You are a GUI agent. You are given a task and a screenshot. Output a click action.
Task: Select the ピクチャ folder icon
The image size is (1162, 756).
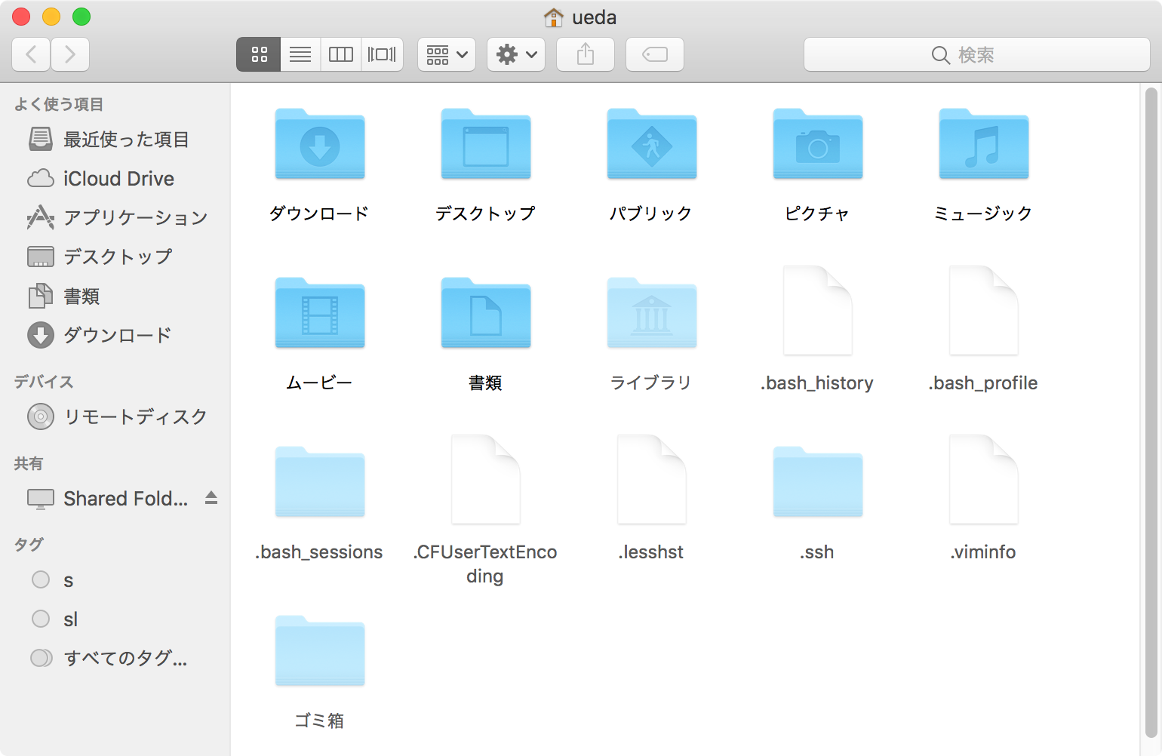(818, 145)
